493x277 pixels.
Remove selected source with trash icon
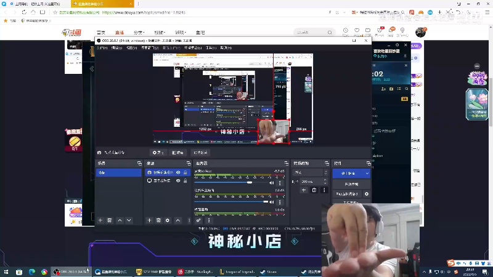tap(158, 220)
